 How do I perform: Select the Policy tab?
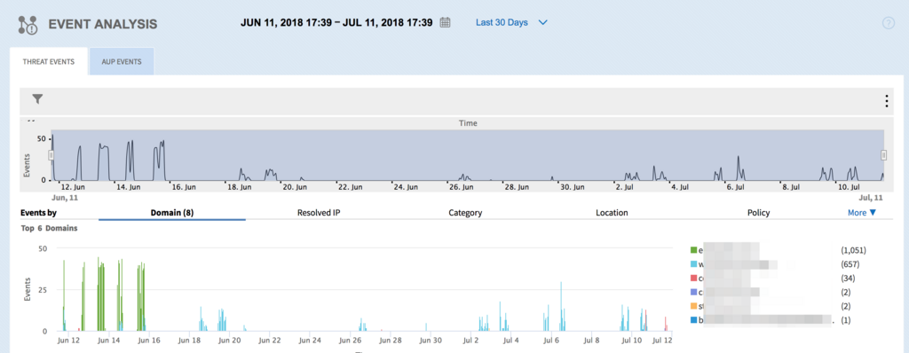(x=759, y=213)
